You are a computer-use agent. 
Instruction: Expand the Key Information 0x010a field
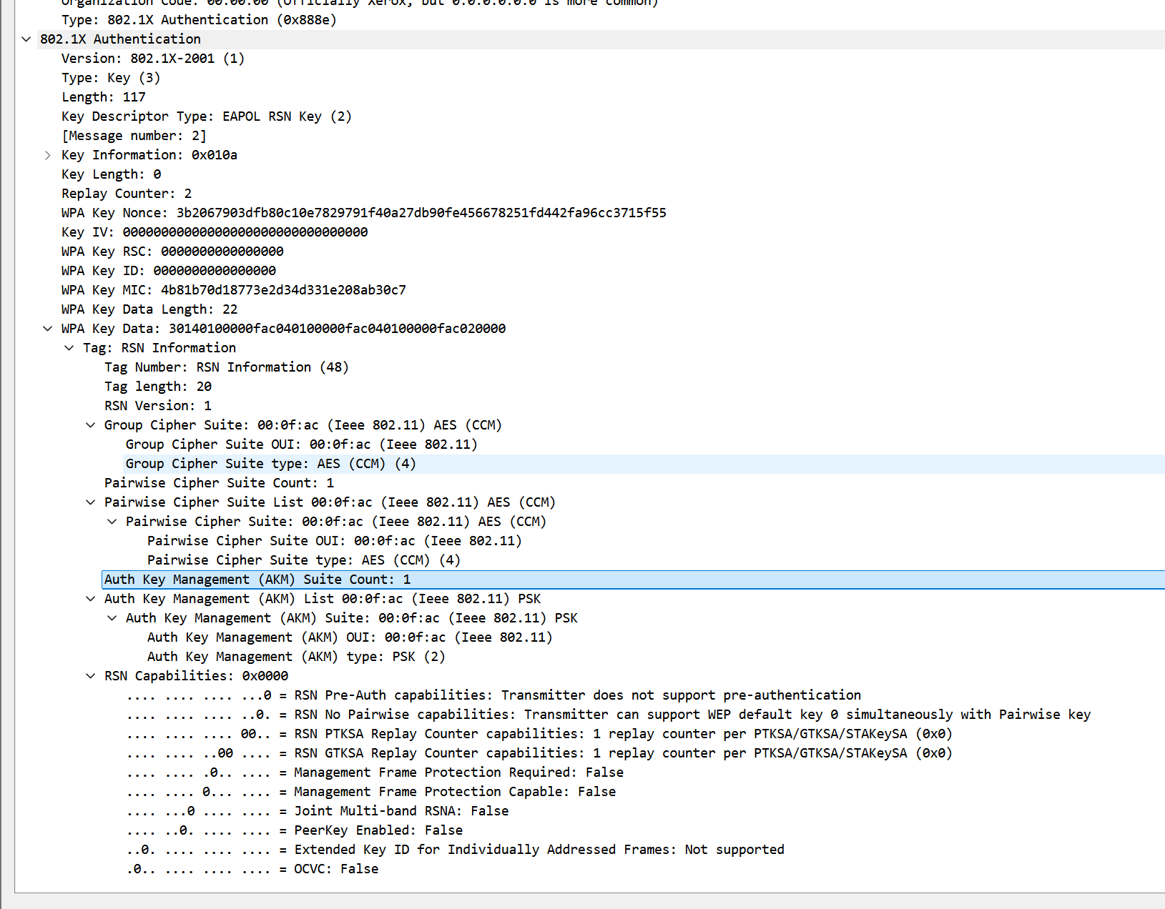coord(48,155)
